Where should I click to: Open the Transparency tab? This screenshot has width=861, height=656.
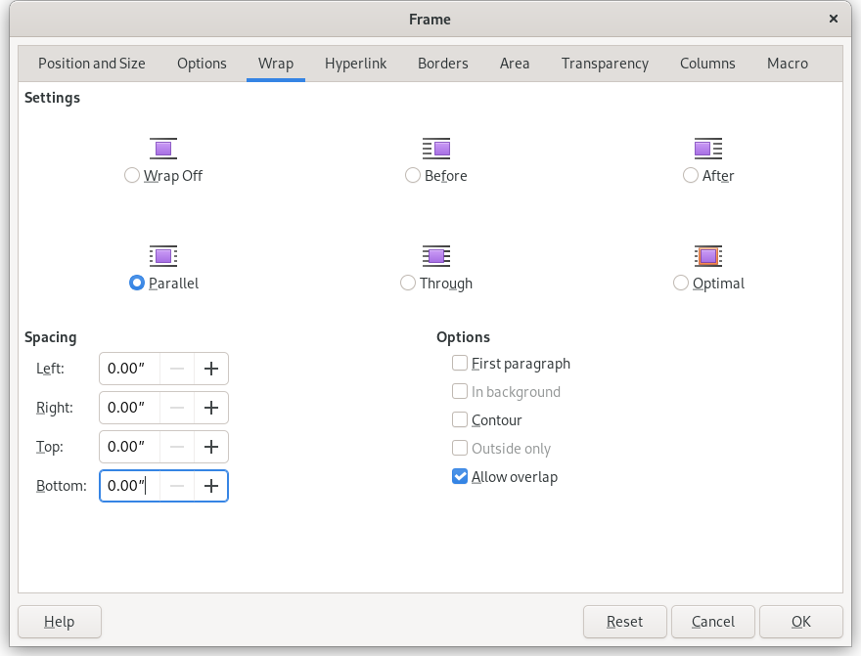(605, 64)
